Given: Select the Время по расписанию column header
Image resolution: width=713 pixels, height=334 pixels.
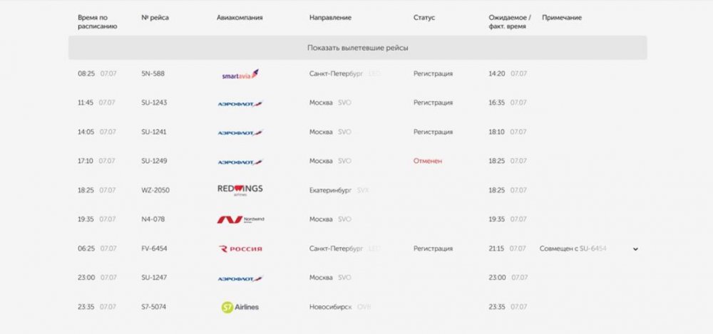Looking at the screenshot, I should click(x=97, y=22).
